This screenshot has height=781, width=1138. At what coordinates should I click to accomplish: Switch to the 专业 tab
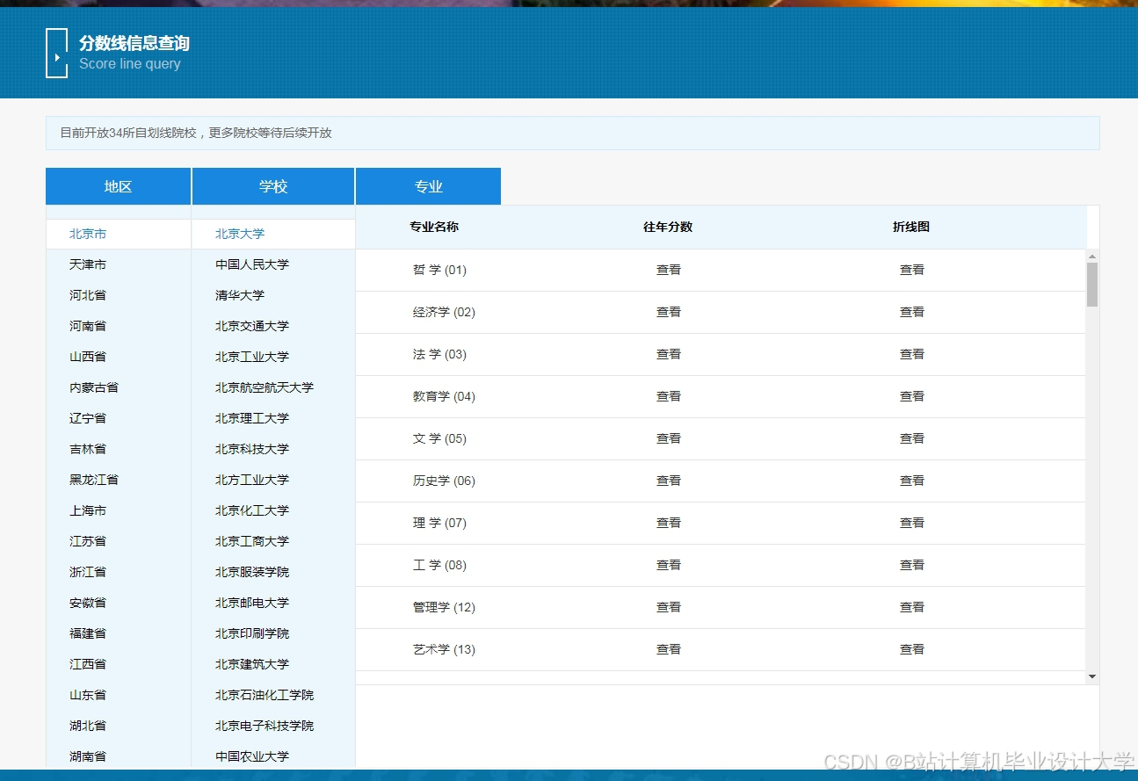(x=428, y=185)
